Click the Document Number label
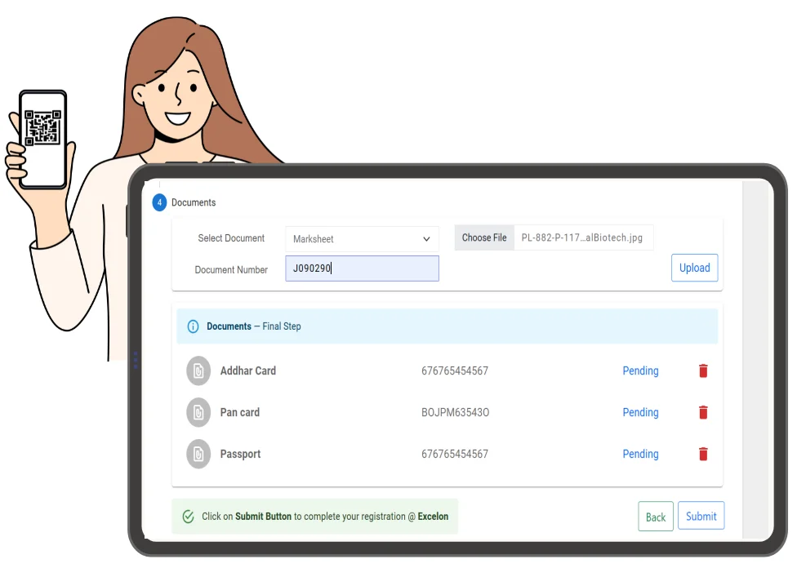Screen dimensions: 797x568 [x=231, y=270]
